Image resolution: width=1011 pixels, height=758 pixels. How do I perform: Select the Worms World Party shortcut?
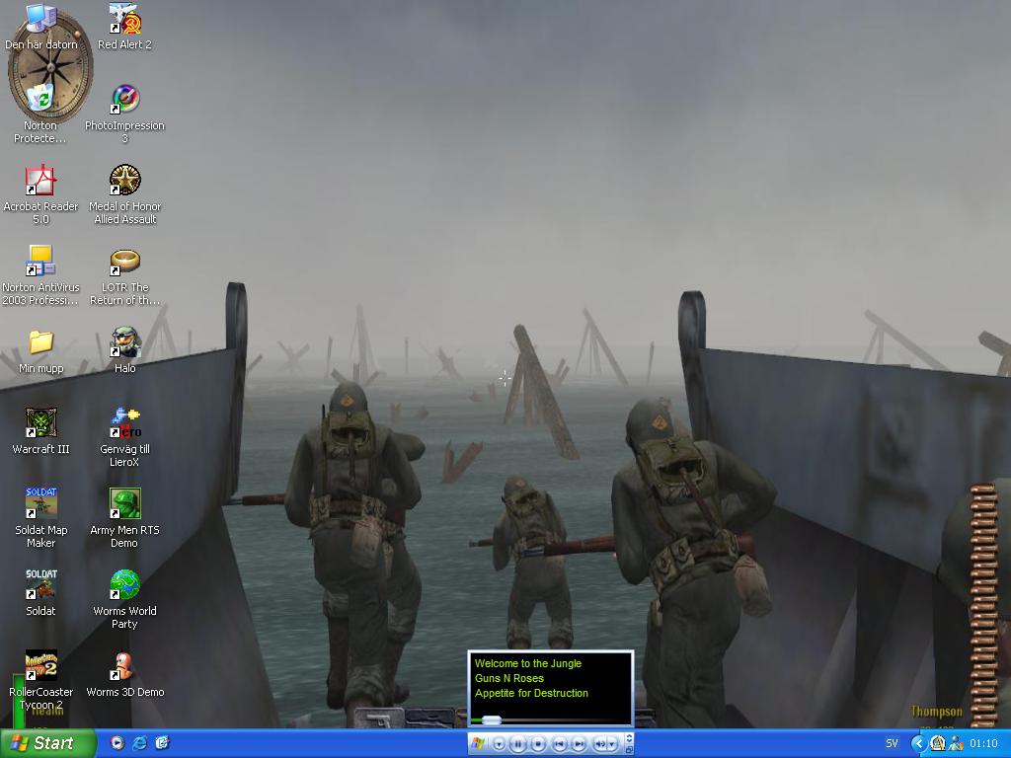pyautogui.click(x=124, y=599)
